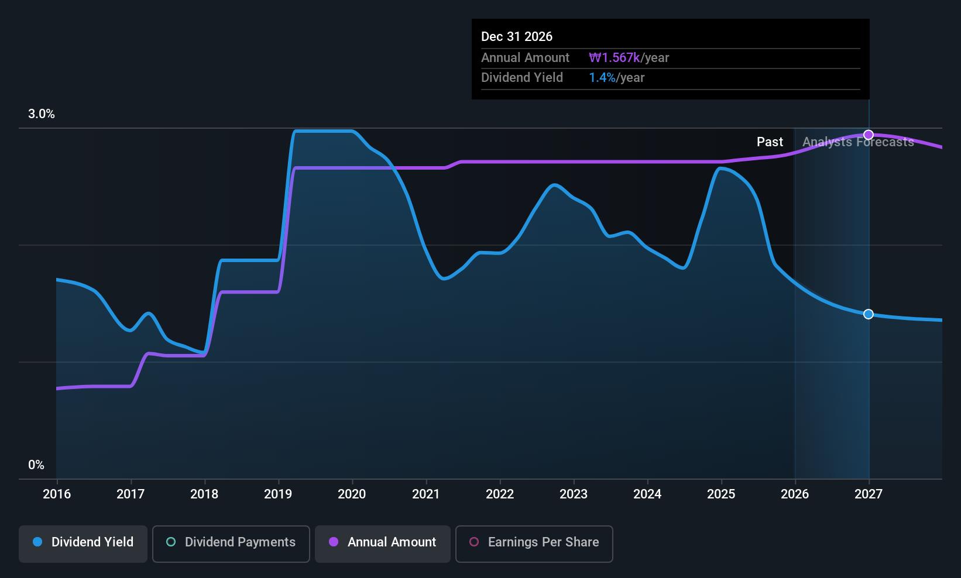Click the 2022 axis label
The image size is (961, 578).
click(x=500, y=494)
